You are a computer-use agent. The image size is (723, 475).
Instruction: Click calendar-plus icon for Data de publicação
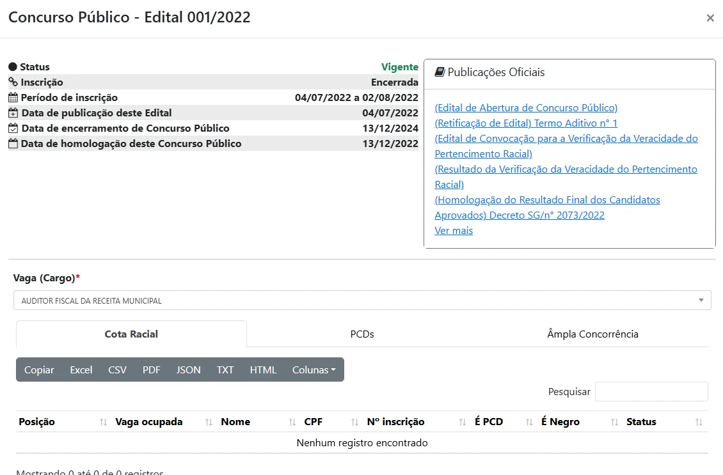(13, 113)
